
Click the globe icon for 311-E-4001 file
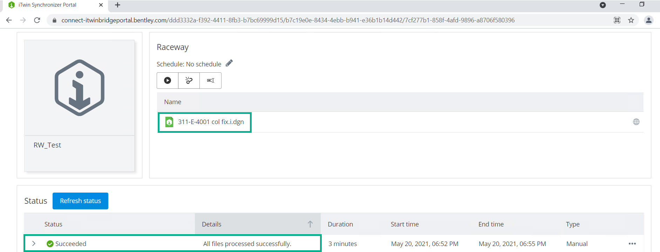pos(636,122)
